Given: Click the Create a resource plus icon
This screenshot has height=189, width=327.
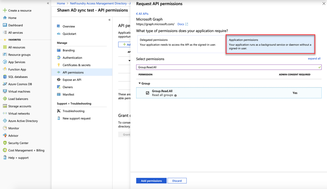Looking at the screenshot, I should point(5,10).
